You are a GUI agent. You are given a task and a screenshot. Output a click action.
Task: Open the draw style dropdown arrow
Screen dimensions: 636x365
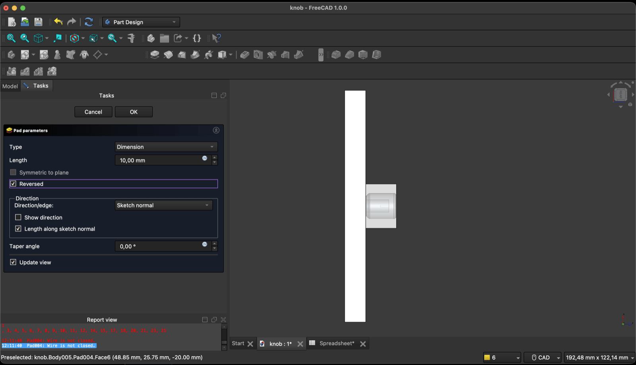click(x=83, y=38)
